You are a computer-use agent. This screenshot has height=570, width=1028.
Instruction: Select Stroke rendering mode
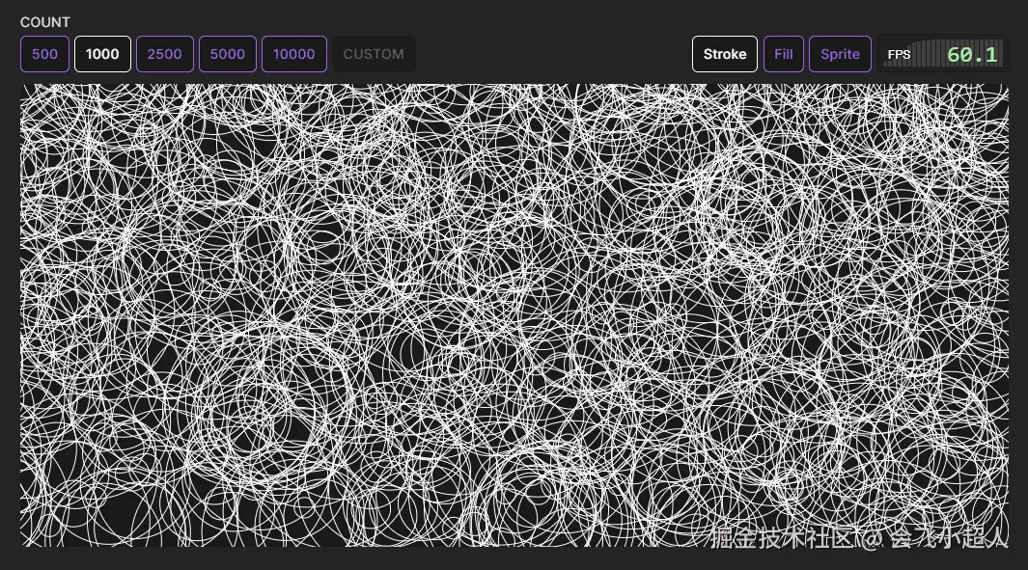pyautogui.click(x=725, y=54)
